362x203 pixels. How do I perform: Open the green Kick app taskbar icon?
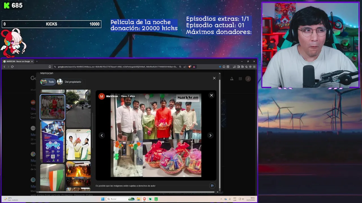pos(156,199)
